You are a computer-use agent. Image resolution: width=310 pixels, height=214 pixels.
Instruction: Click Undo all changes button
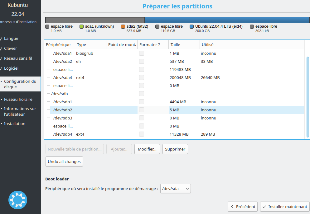pyautogui.click(x=64, y=161)
